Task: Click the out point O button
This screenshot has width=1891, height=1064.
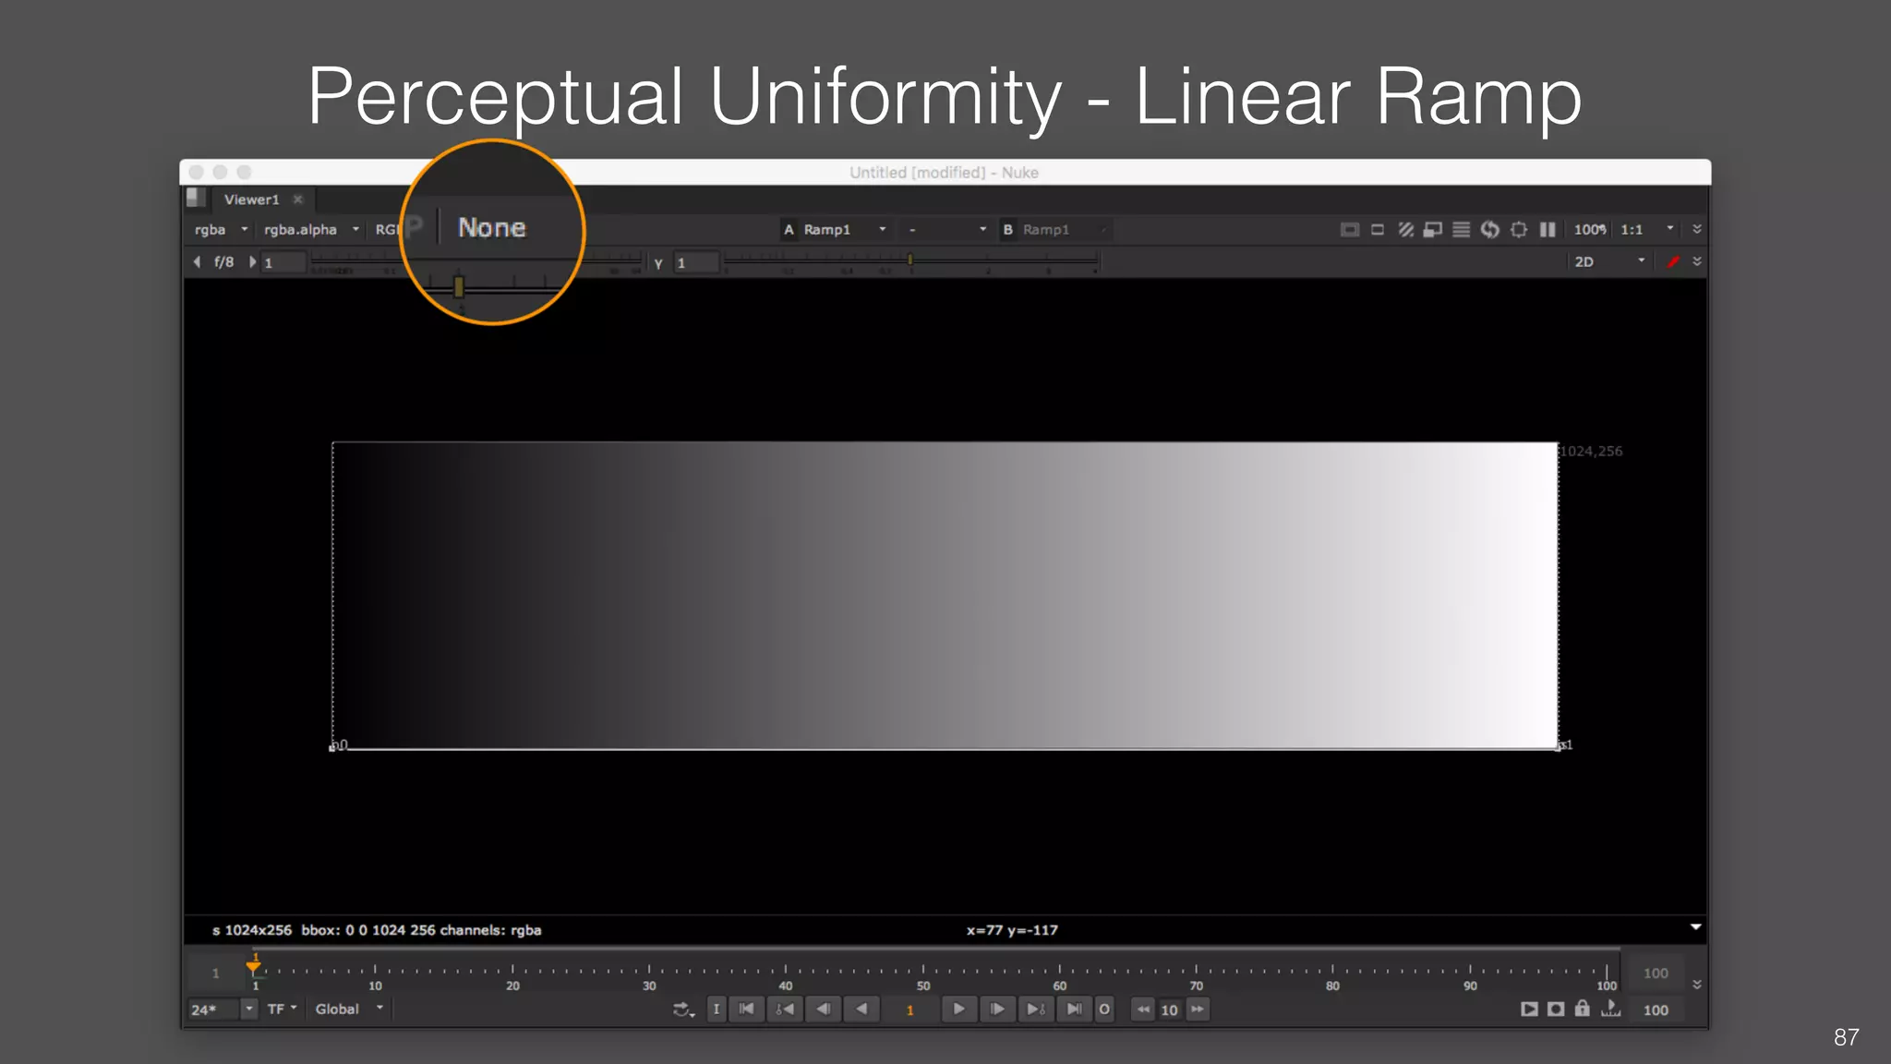Action: coord(1104,1010)
